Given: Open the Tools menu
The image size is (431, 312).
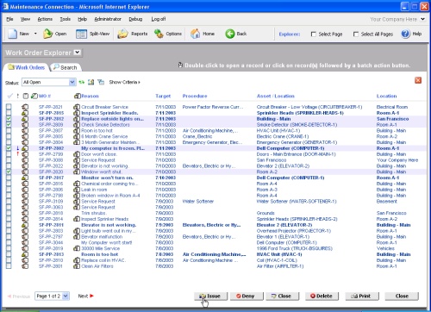Looking at the screenshot, I should [x=66, y=19].
